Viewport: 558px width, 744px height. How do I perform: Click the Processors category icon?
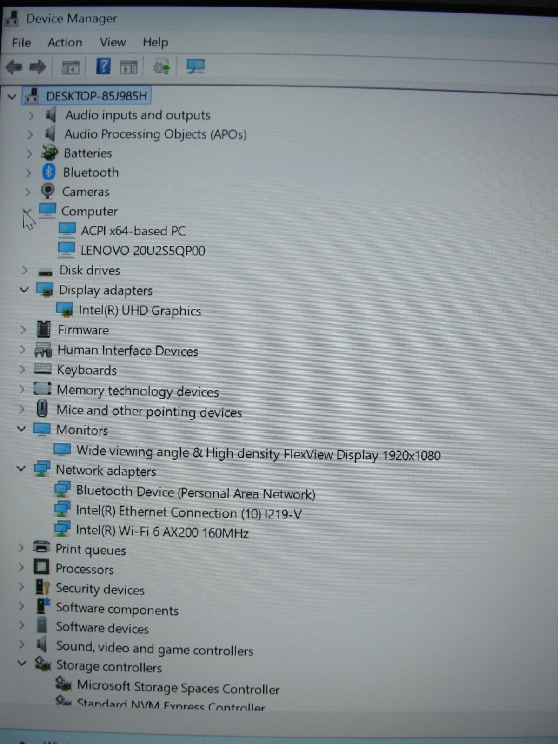click(41, 567)
